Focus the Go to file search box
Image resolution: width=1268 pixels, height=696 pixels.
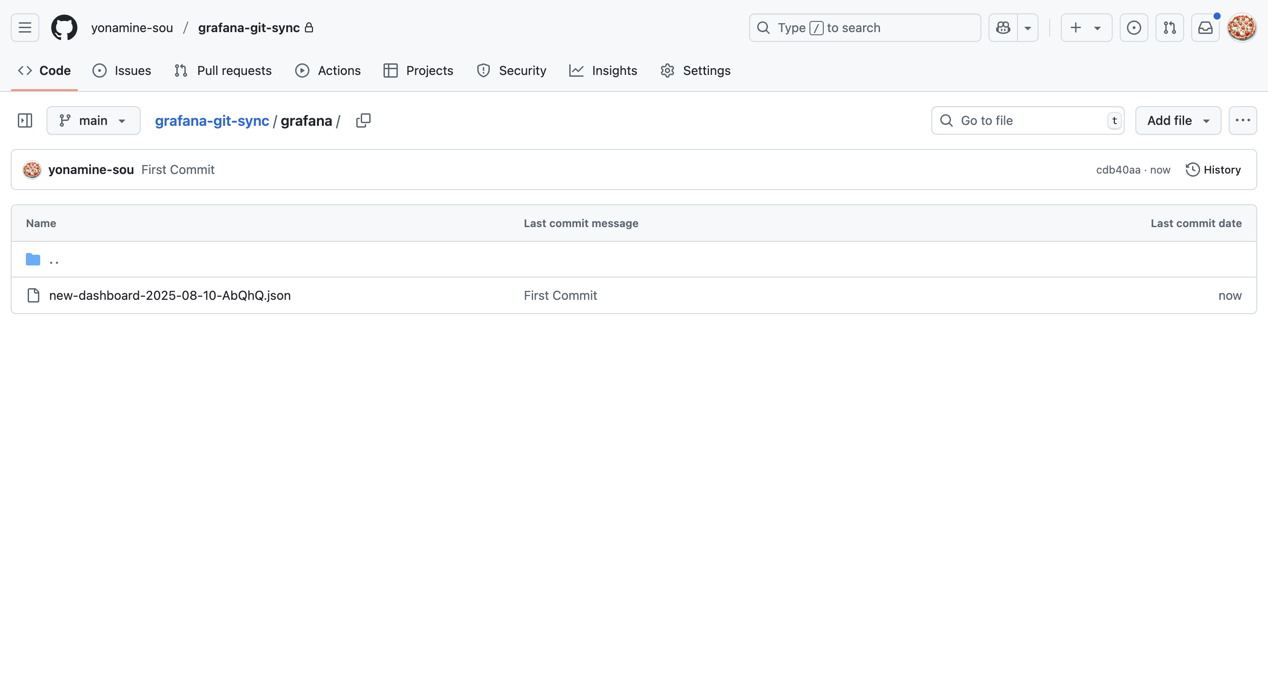tap(1028, 120)
